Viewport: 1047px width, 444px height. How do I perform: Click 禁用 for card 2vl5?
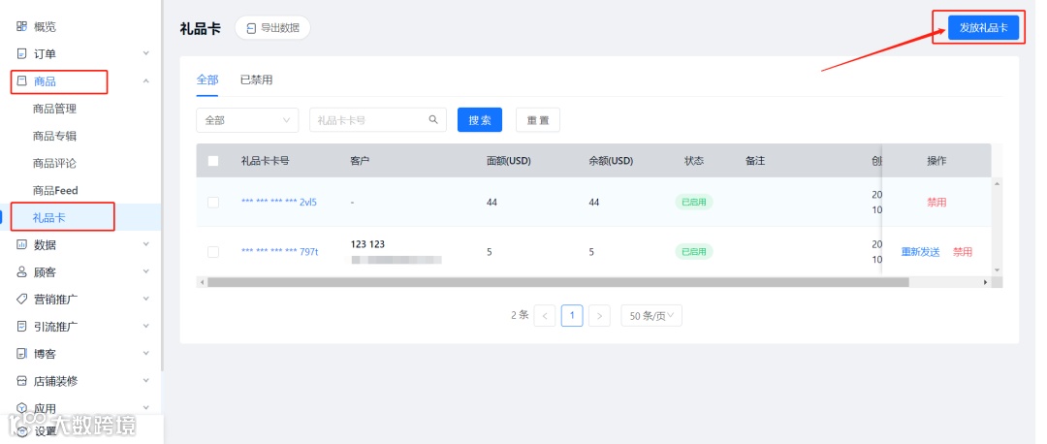[x=936, y=203]
